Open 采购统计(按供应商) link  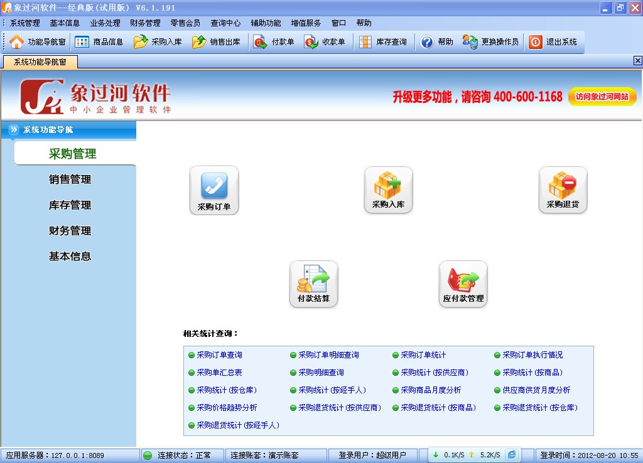tap(435, 373)
